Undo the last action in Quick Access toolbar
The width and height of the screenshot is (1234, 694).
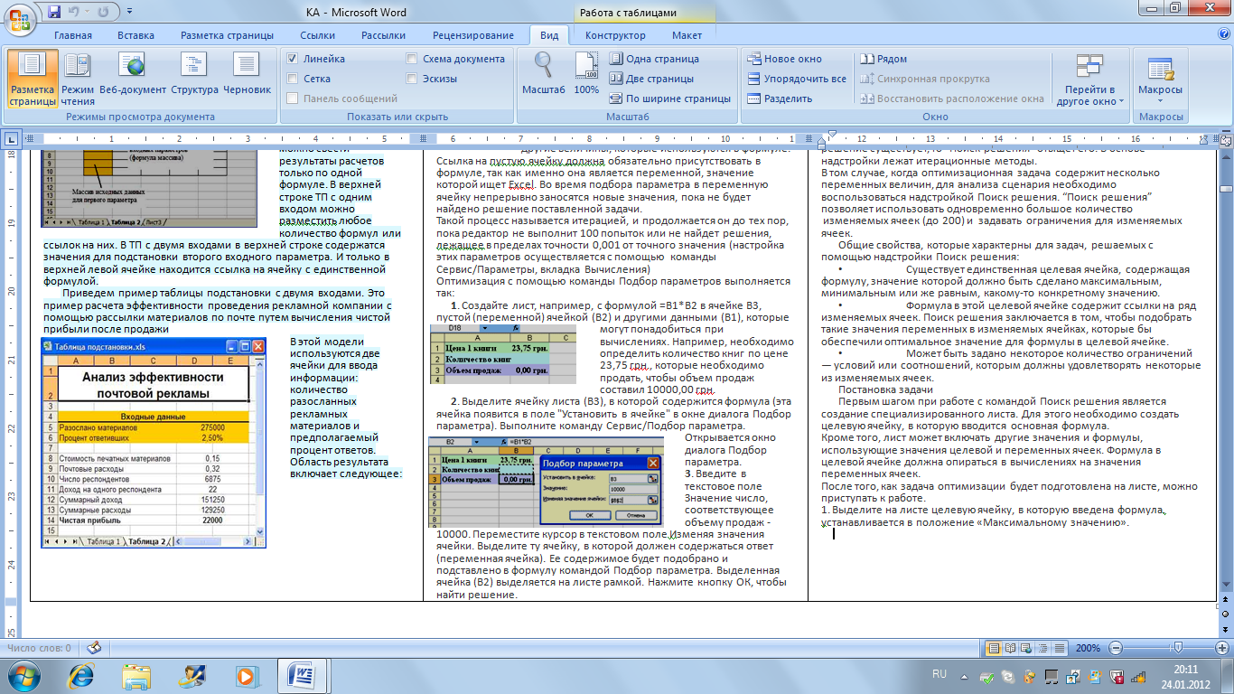[x=76, y=13]
